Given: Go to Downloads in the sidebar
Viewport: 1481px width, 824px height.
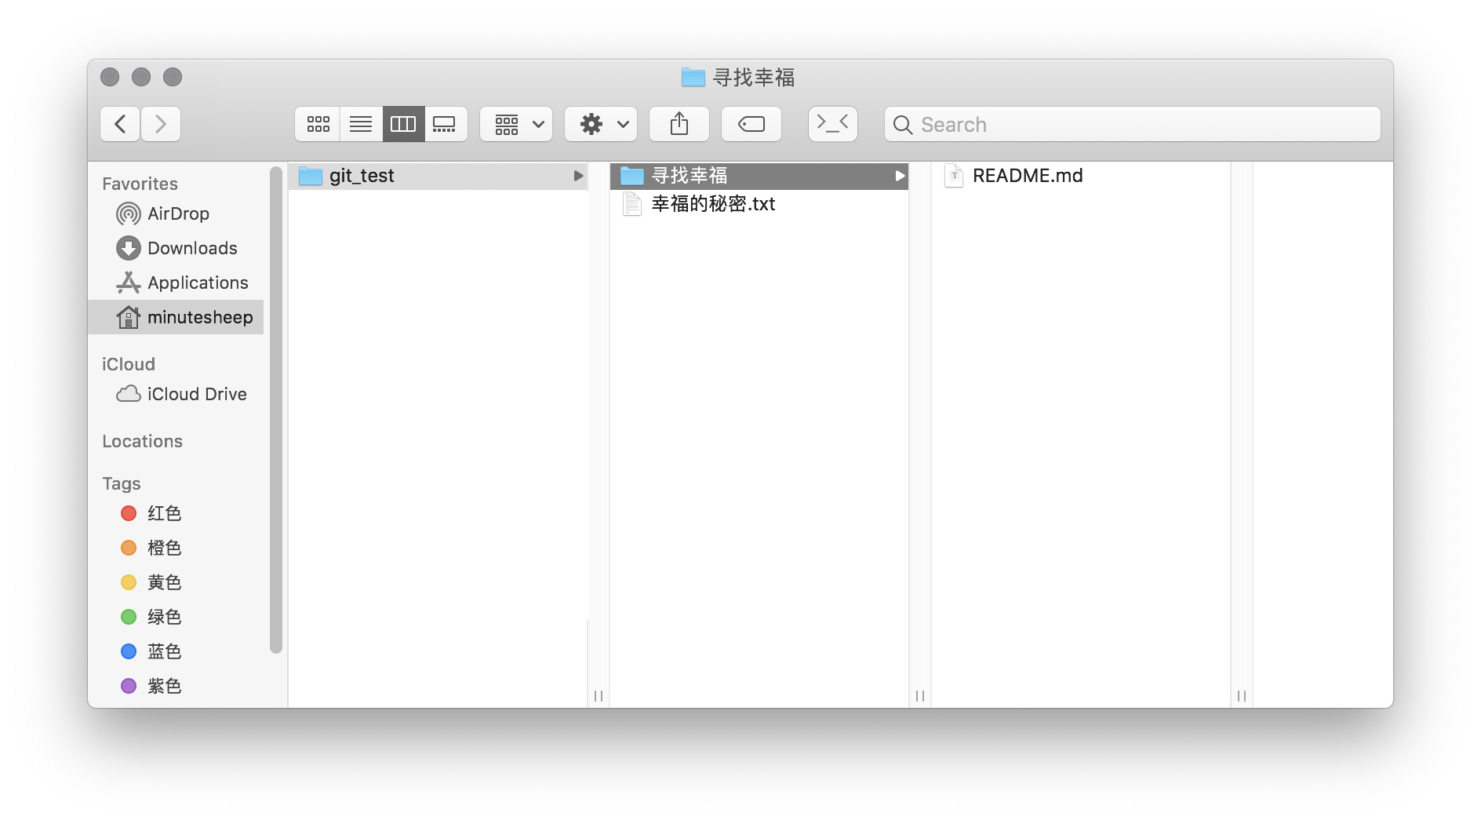Looking at the screenshot, I should tap(191, 248).
